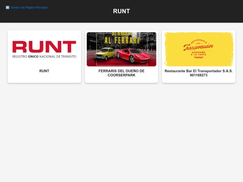This screenshot has width=243, height=182.
Task: Open the 'Al Ferrari' cars thumbnail
Action: (x=121, y=49)
